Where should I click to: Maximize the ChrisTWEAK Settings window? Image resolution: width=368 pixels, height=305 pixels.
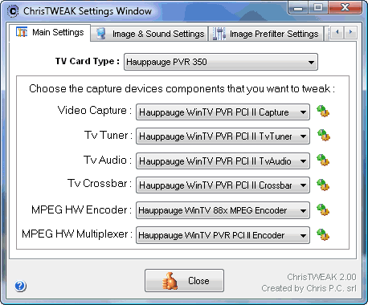coord(318,8)
